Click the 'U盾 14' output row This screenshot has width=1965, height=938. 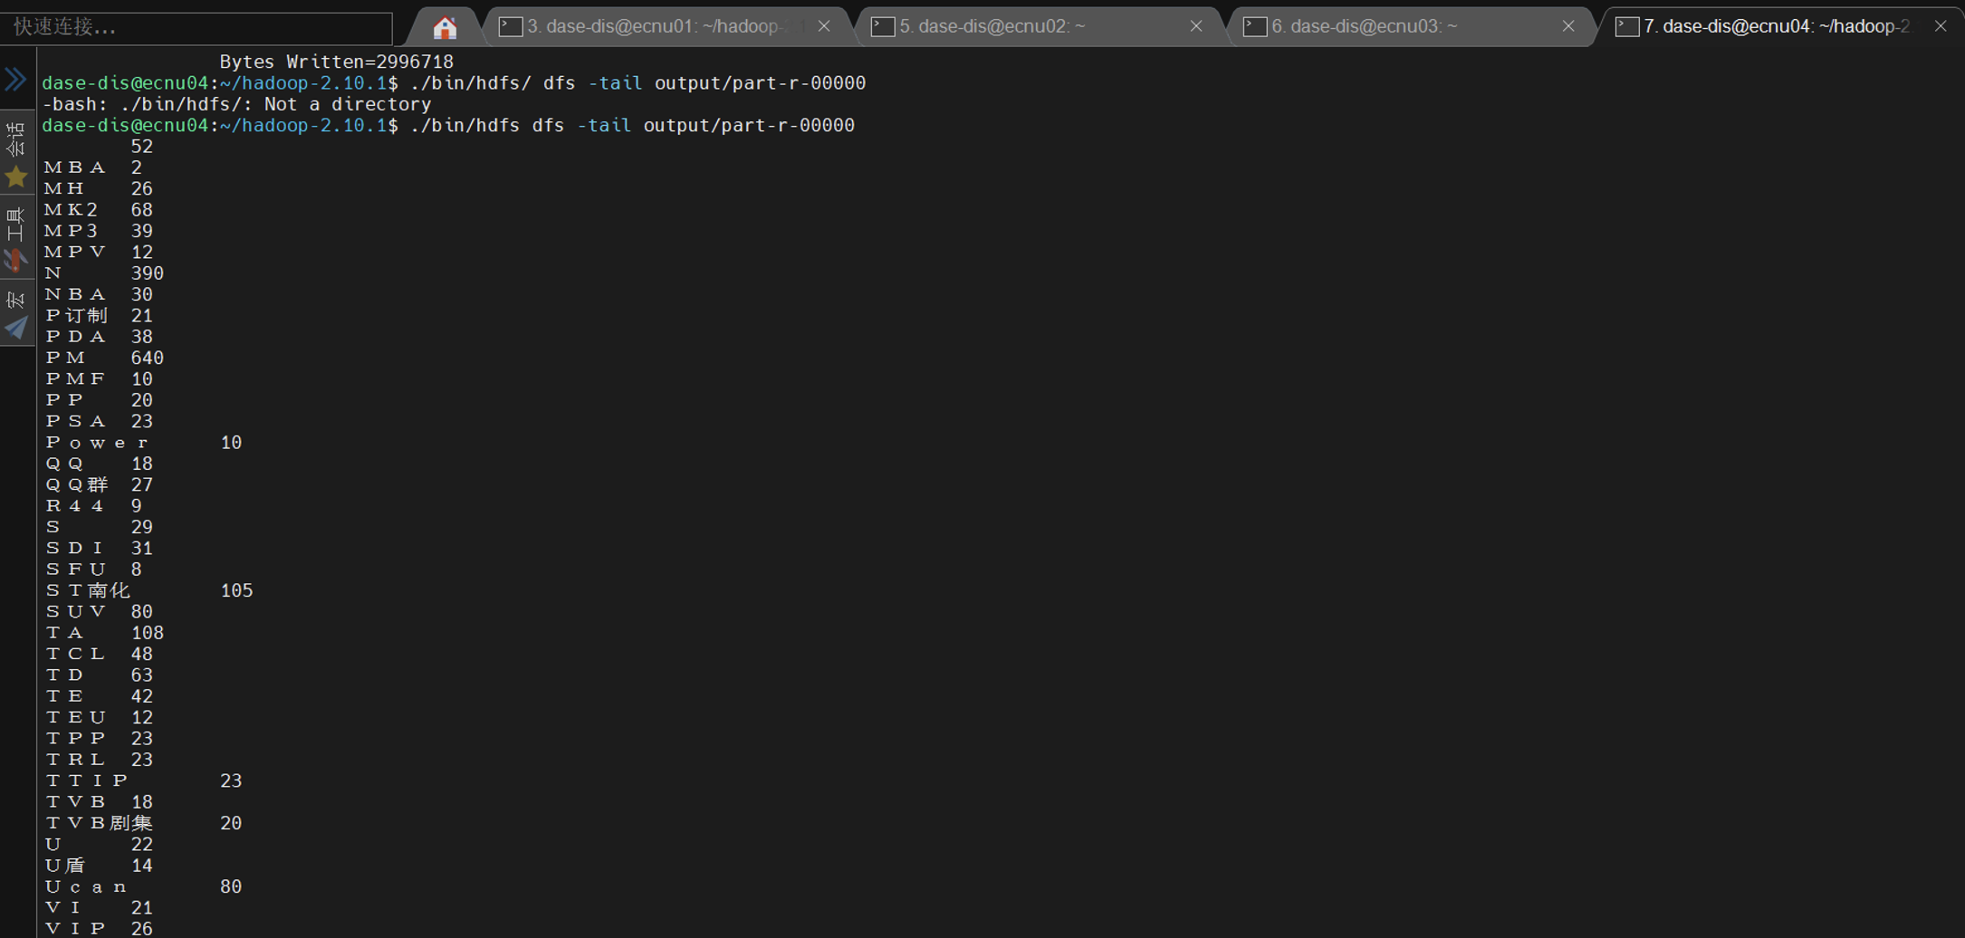[99, 866]
